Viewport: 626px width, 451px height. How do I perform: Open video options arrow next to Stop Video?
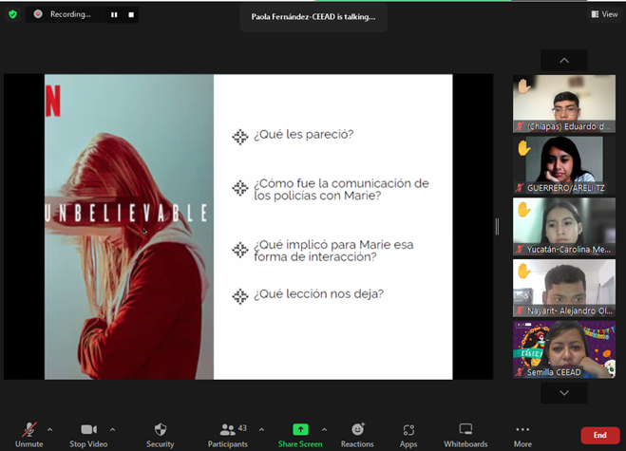click(113, 430)
